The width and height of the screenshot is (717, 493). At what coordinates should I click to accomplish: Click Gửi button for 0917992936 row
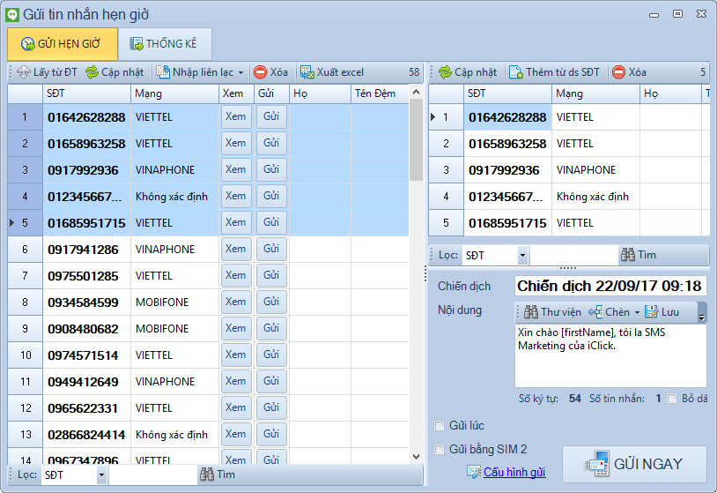(x=271, y=170)
